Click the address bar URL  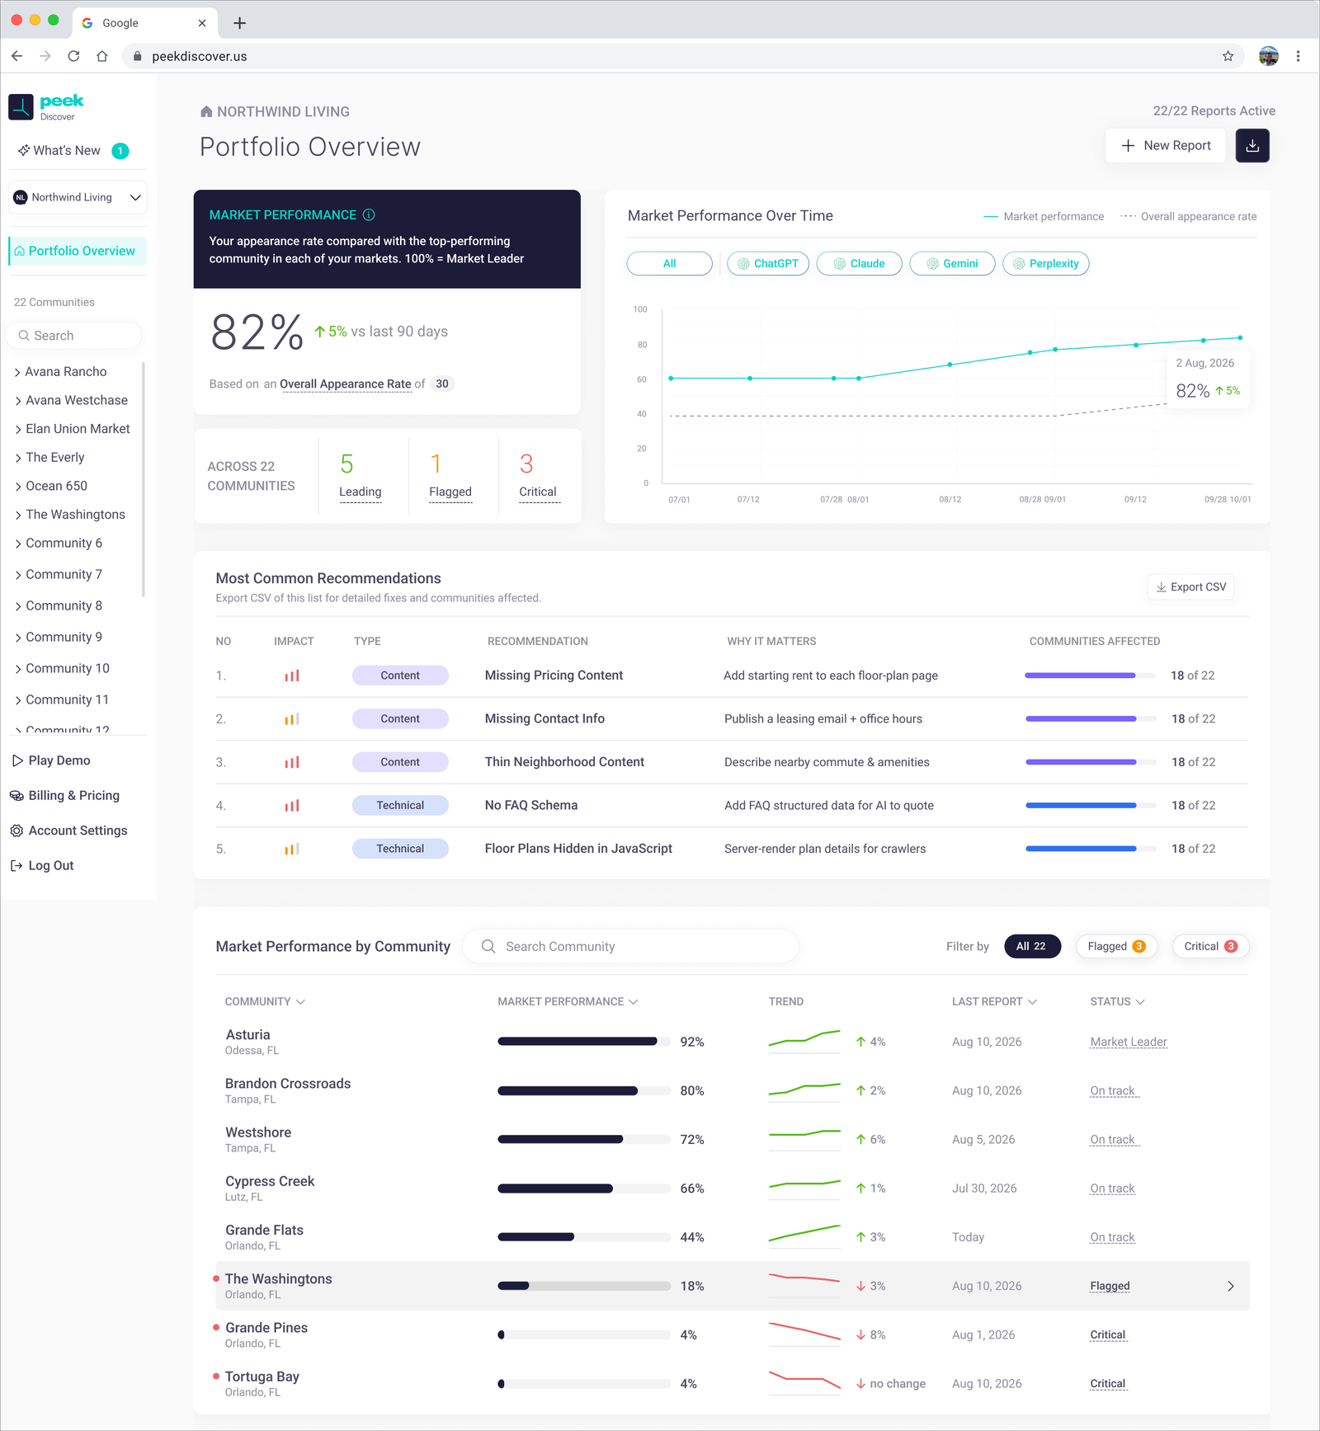[x=200, y=56]
